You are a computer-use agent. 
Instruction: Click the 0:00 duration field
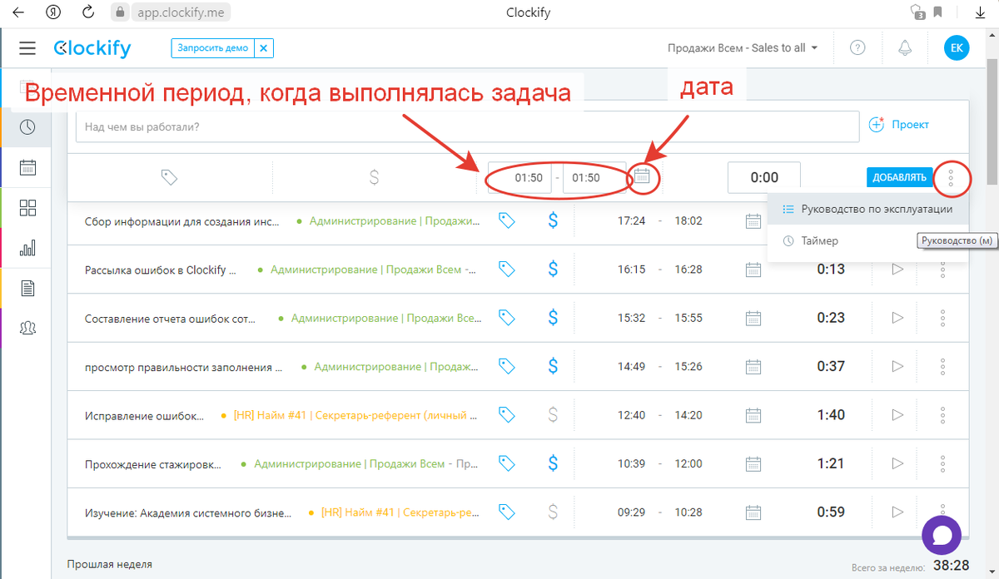pyautogui.click(x=764, y=177)
